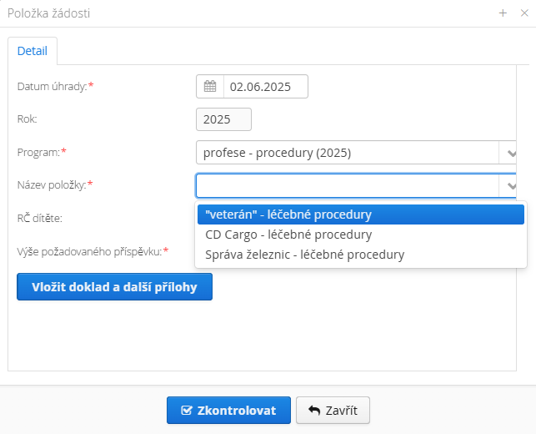Click the RČ dítěte label
Viewport: 536px width, 434px height.
coord(40,218)
